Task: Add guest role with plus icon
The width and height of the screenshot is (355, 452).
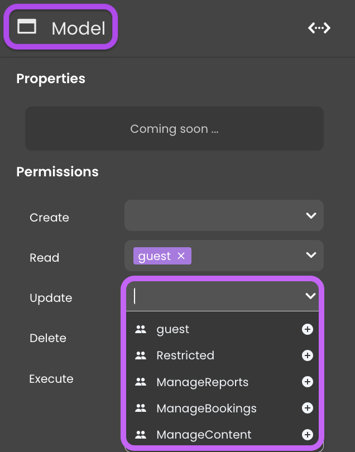Action: (x=308, y=329)
